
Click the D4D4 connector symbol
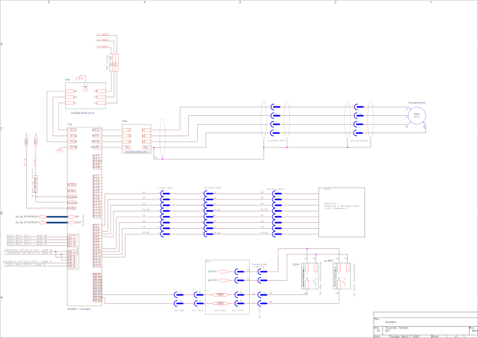tap(220, 294)
